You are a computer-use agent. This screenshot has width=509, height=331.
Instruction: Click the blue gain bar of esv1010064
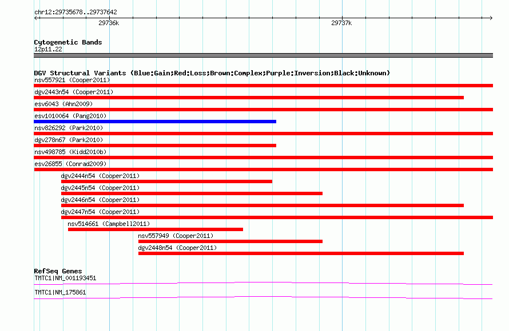point(155,122)
